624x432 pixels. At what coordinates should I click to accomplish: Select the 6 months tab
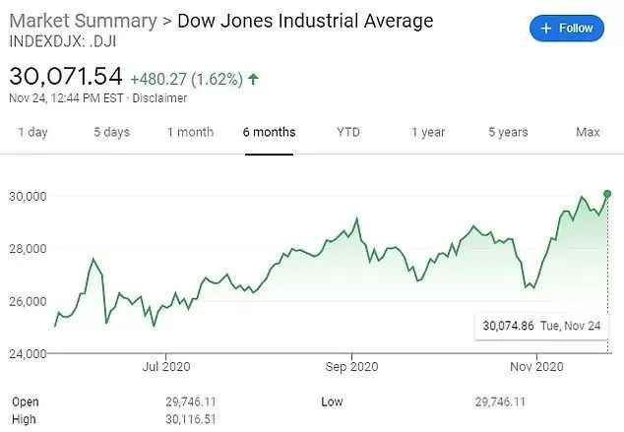coord(269,132)
